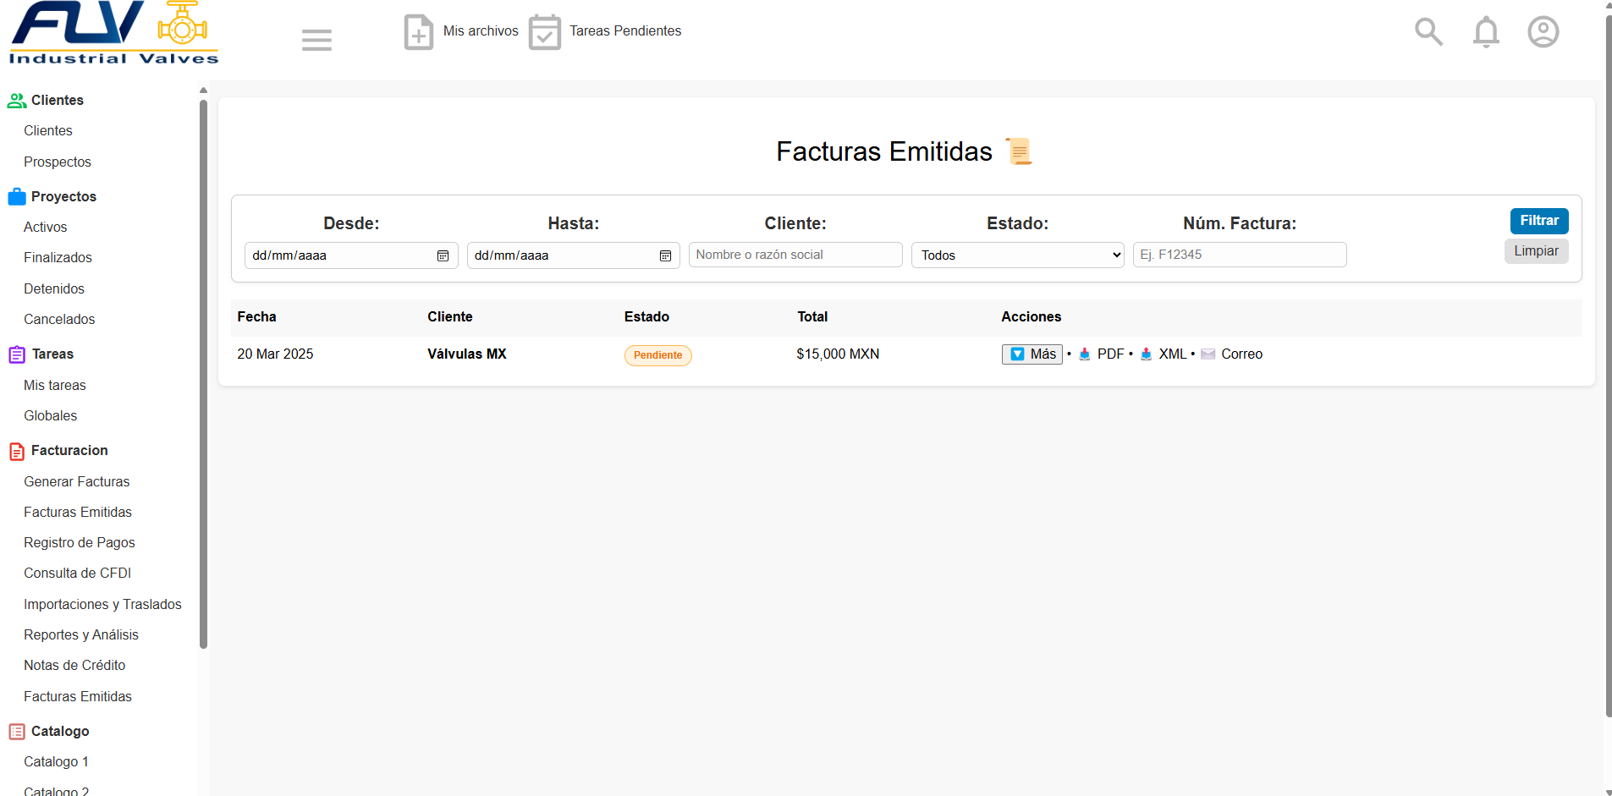Open the hamburger menu icon
Screen dimensions: 1612x796
click(316, 40)
